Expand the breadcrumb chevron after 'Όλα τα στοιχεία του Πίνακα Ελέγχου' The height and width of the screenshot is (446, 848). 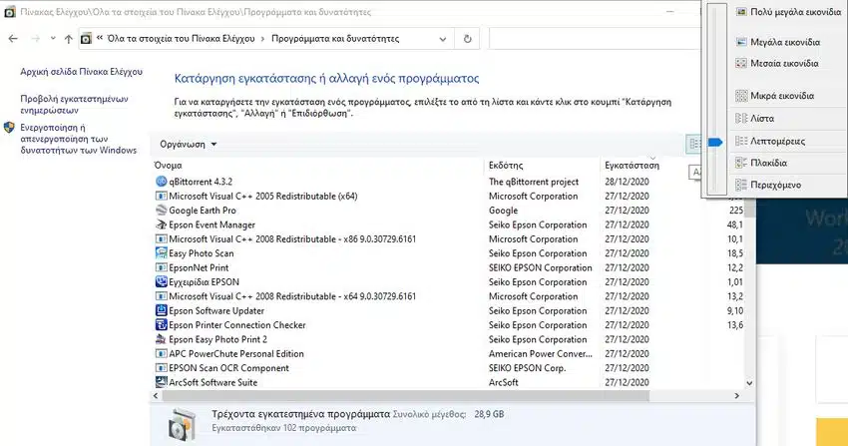coord(262,39)
